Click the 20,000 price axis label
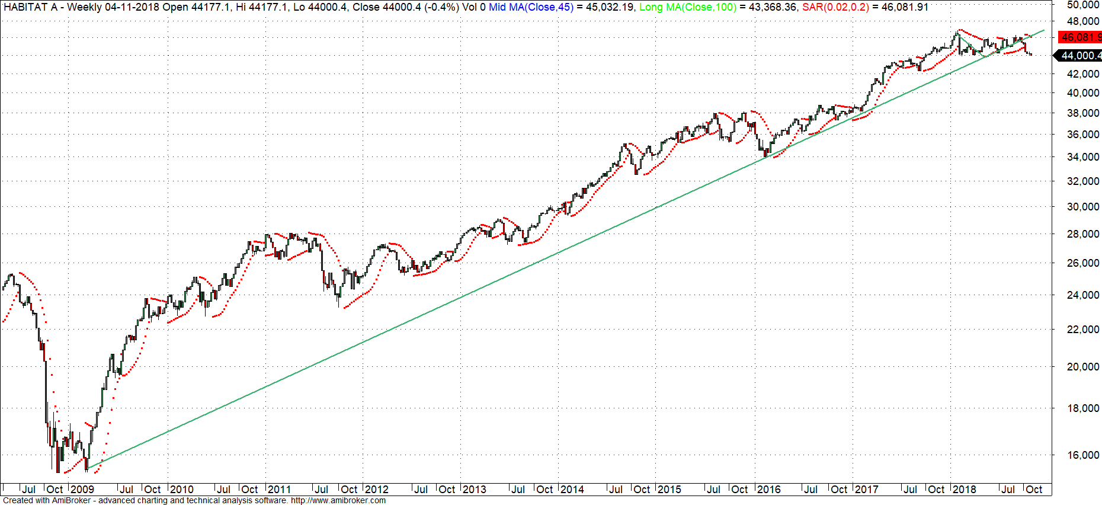Image resolution: width=1102 pixels, height=505 pixels. coord(1083,367)
